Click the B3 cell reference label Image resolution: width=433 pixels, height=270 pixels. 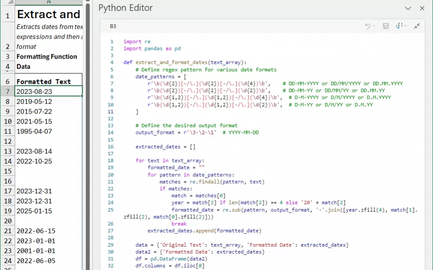click(113, 26)
